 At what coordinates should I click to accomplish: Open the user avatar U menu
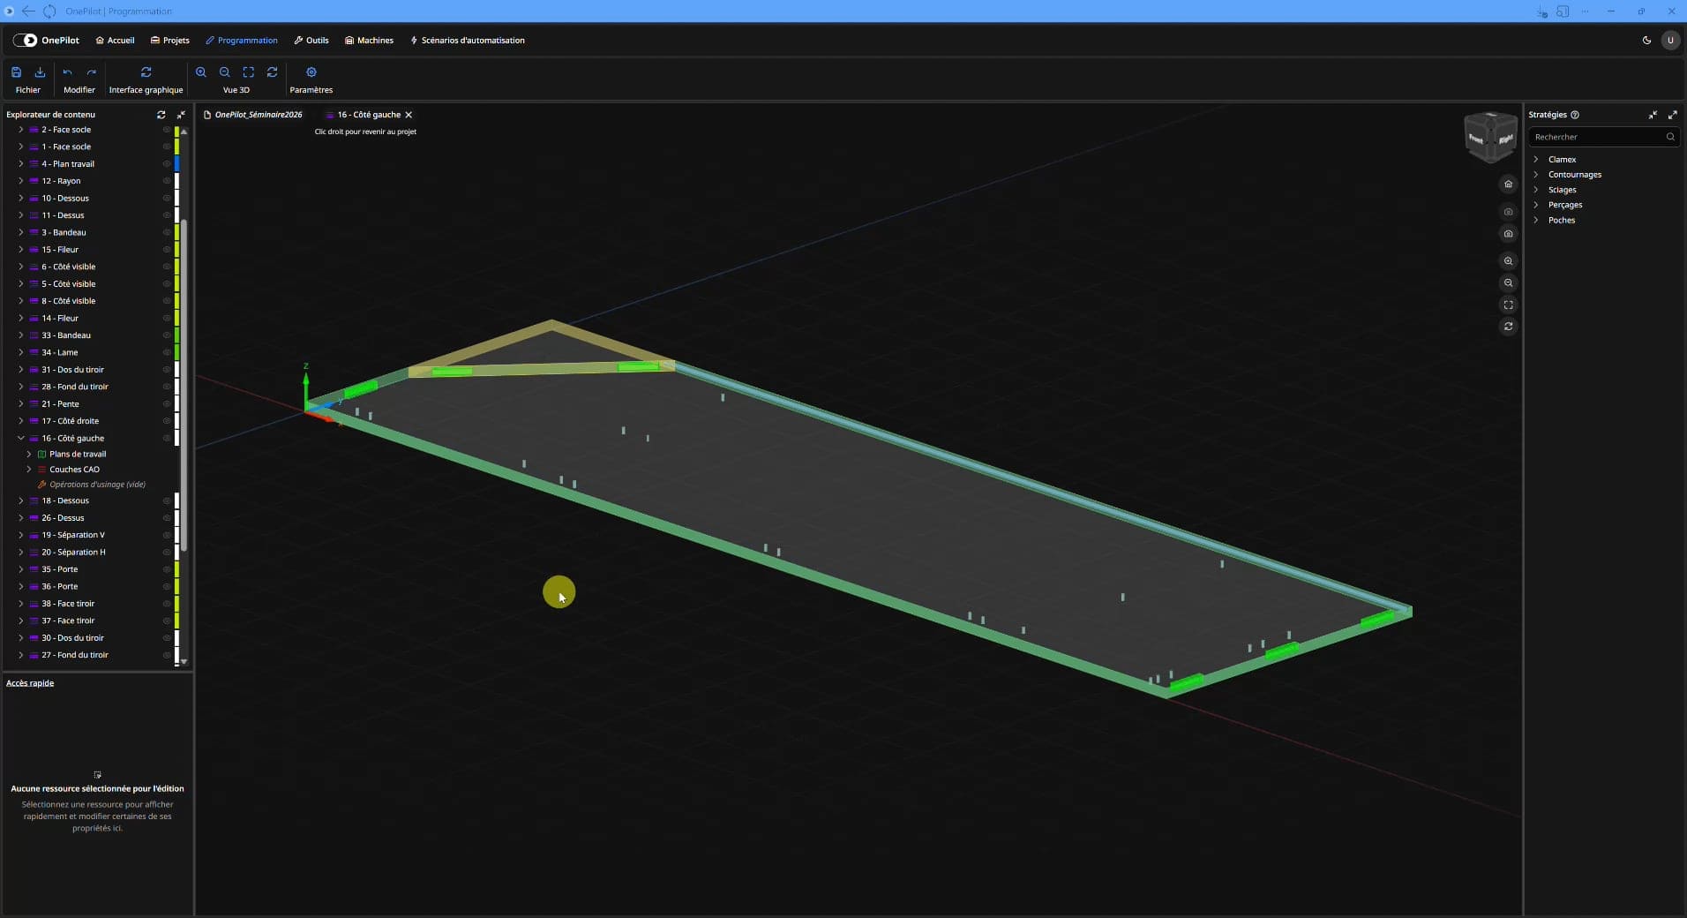tap(1670, 41)
